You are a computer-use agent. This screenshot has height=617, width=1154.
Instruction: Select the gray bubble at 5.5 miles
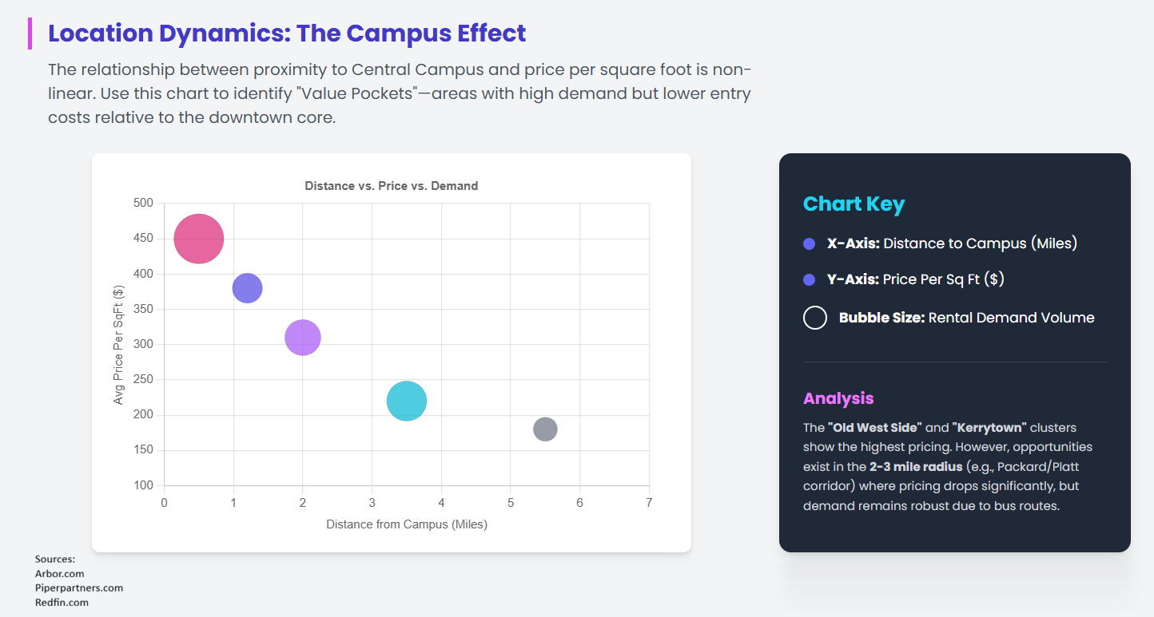[545, 429]
